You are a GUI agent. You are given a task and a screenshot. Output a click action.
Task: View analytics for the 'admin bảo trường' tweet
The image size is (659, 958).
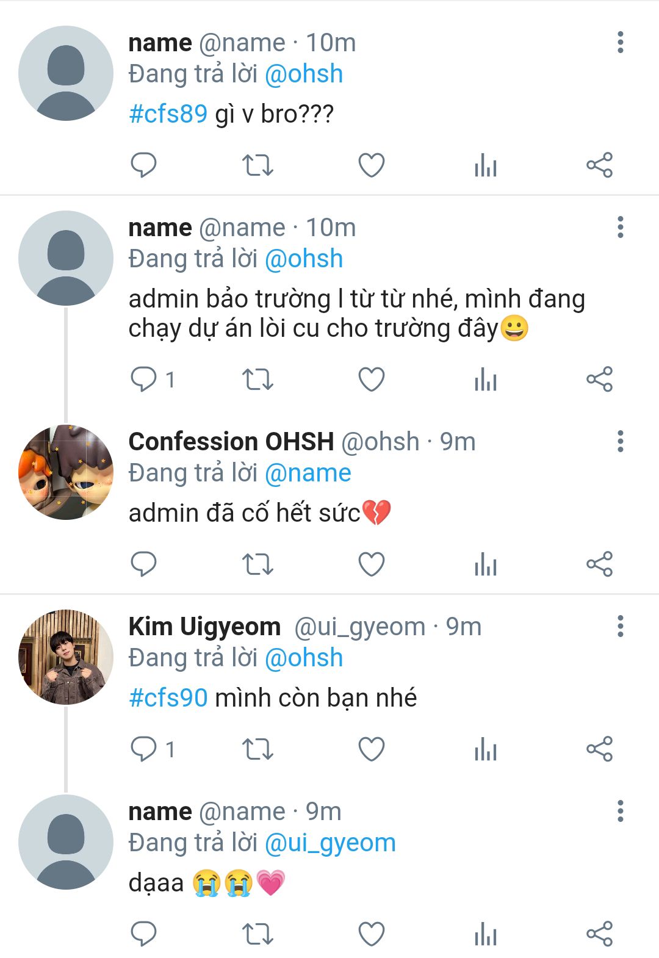click(x=486, y=380)
